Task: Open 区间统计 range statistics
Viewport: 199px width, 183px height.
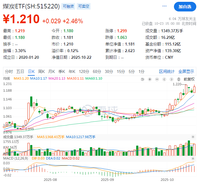Action: 167,71
